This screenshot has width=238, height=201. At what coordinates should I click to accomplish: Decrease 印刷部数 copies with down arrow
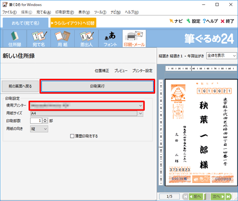tap(45, 122)
